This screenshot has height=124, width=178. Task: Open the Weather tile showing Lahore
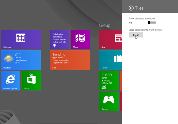tap(21, 60)
